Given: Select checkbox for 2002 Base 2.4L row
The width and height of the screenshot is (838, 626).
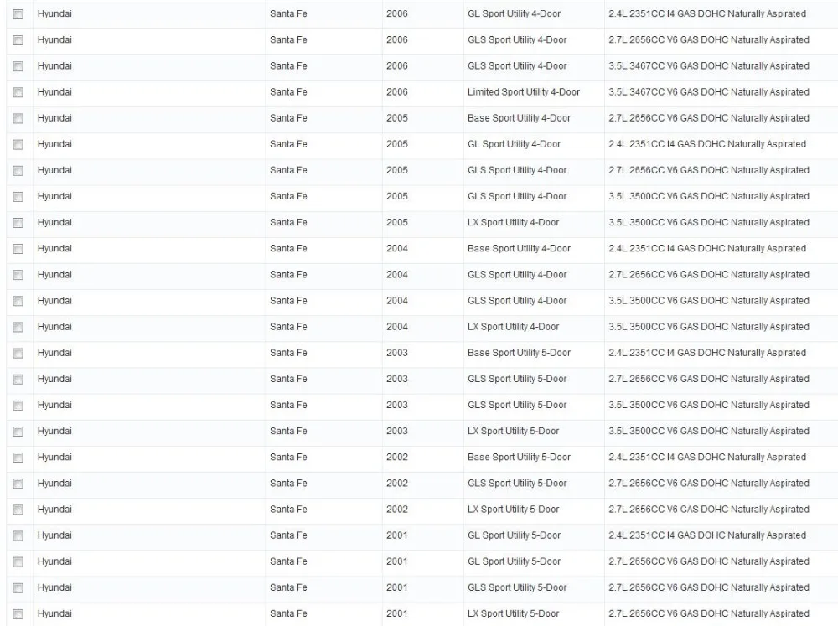Looking at the screenshot, I should coord(18,458).
